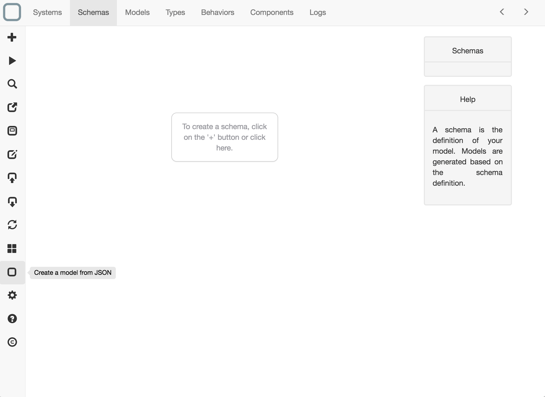Click the 'To create a schema' placeholder box
The width and height of the screenshot is (545, 397).
point(224,137)
